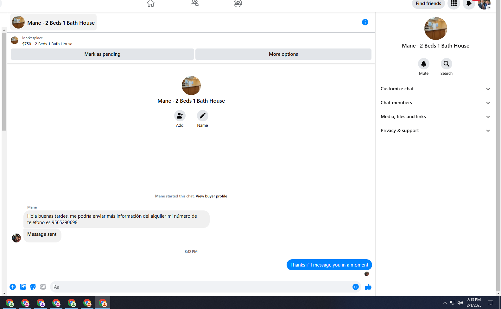Show hidden system tray icons
Image resolution: width=501 pixels, height=309 pixels.
click(x=445, y=303)
